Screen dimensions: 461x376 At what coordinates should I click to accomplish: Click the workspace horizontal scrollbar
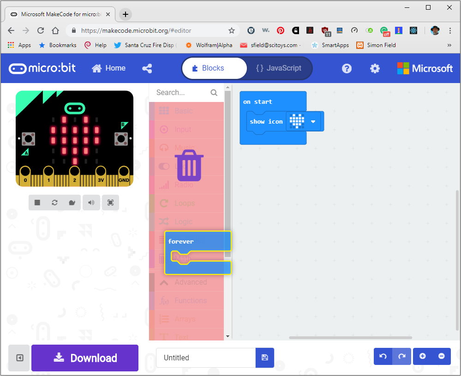350,338
